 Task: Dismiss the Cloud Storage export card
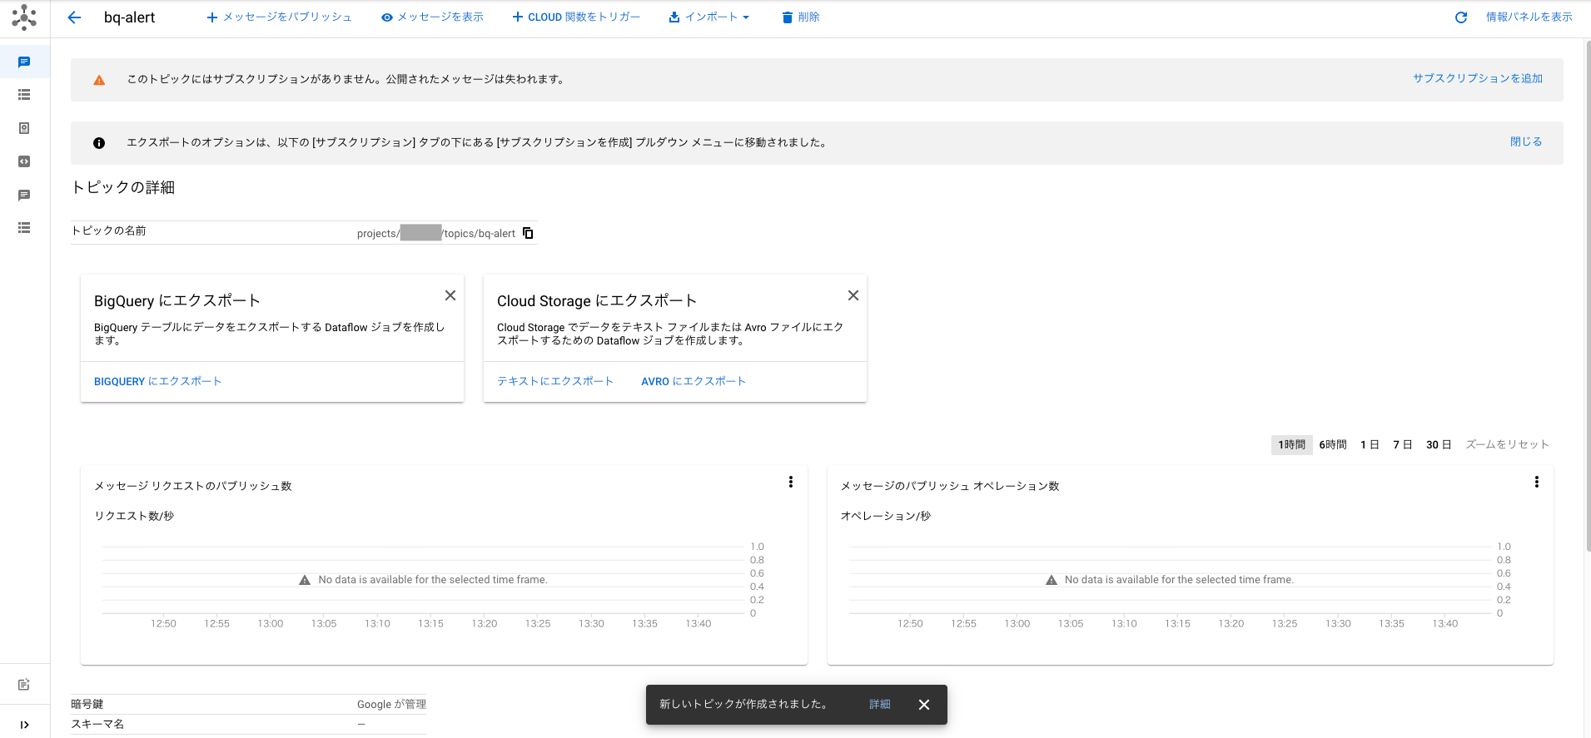coord(853,295)
